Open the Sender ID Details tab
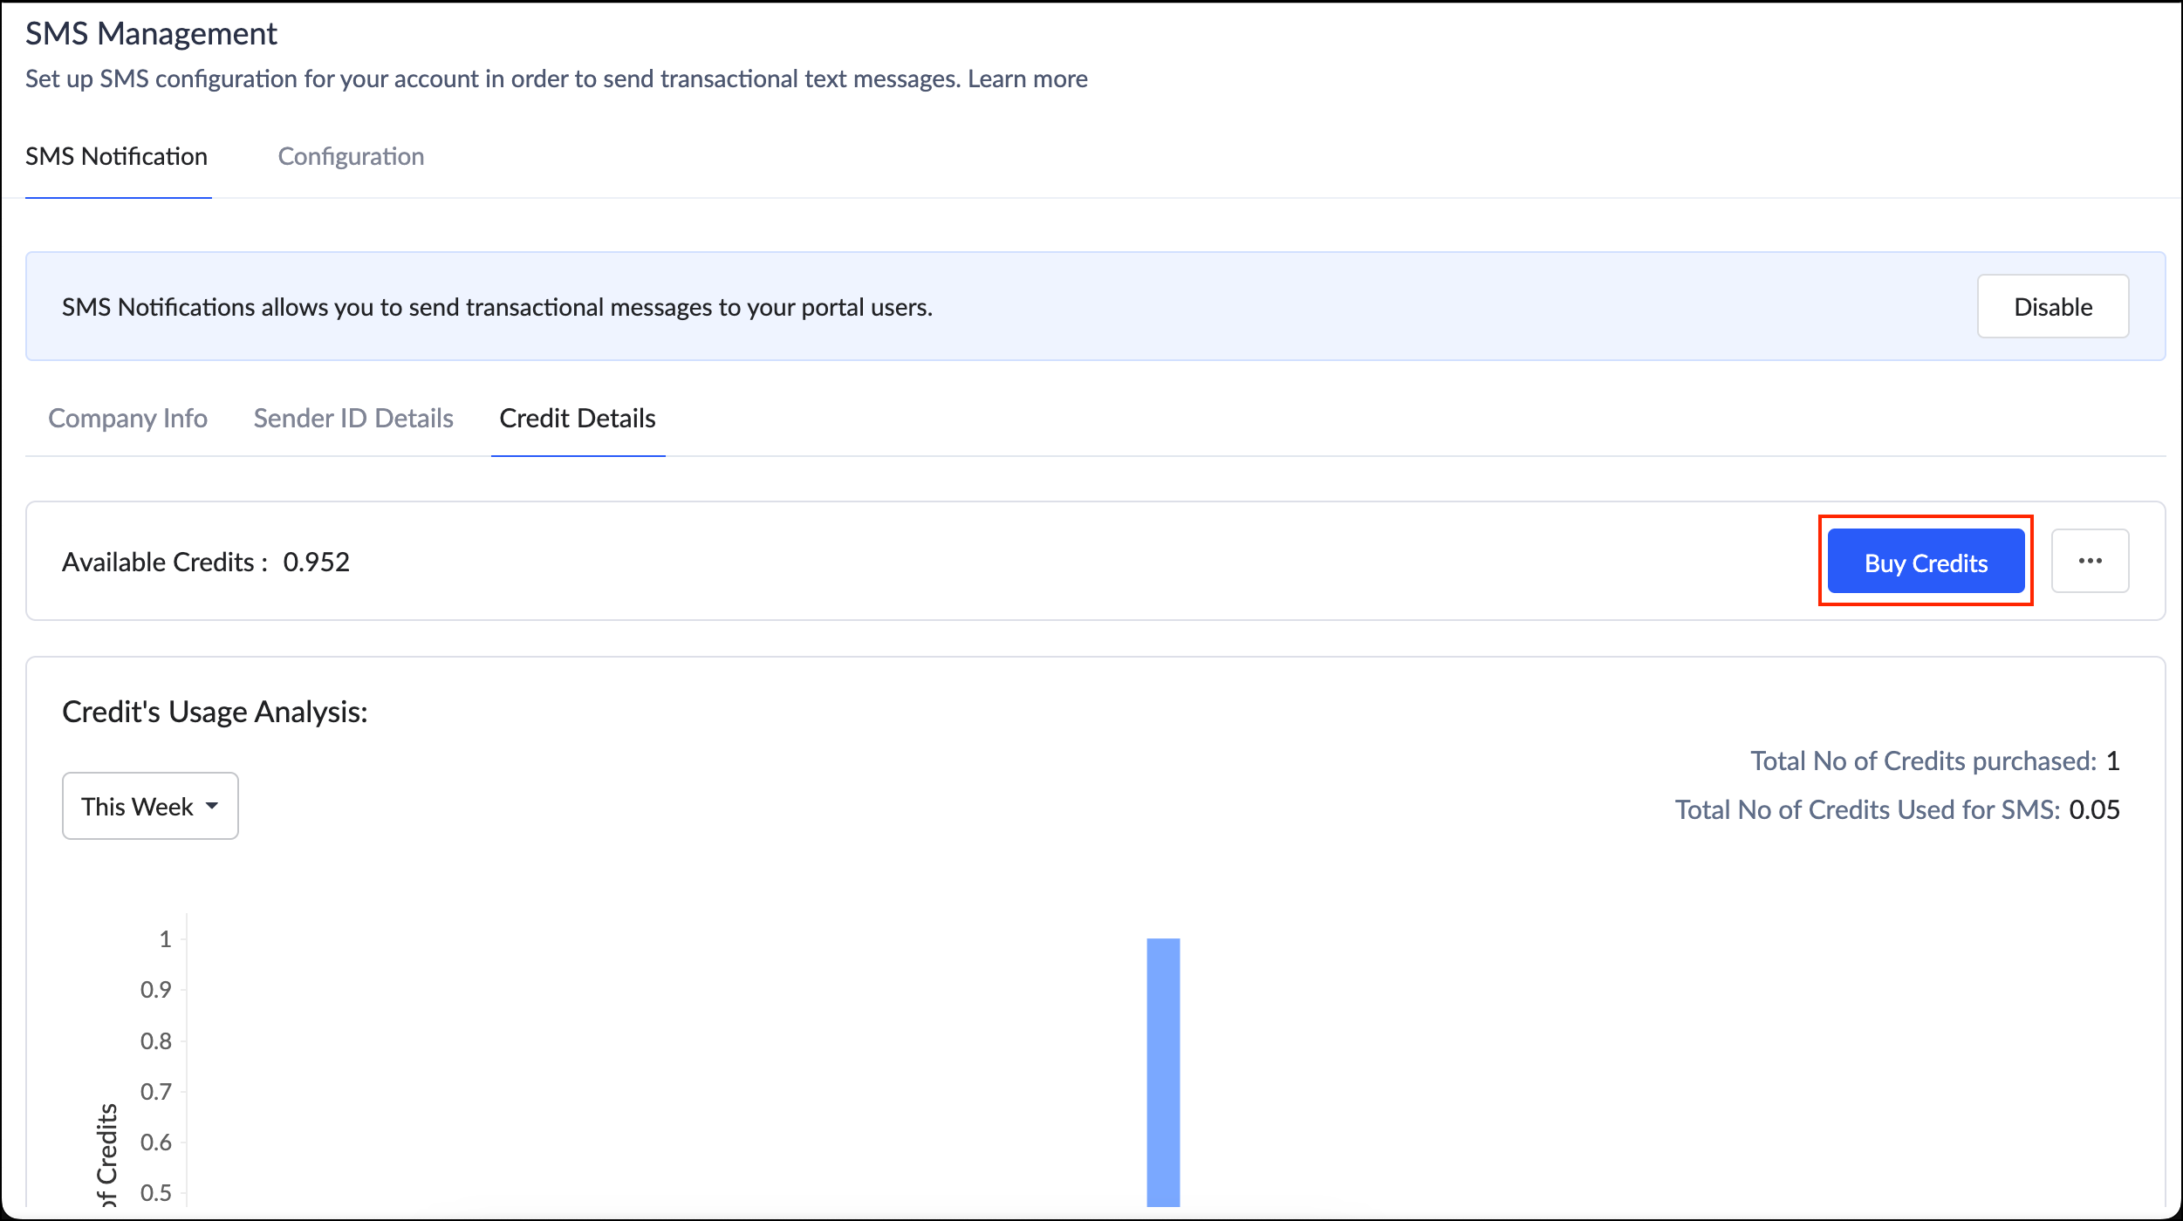This screenshot has height=1221, width=2183. [353, 419]
